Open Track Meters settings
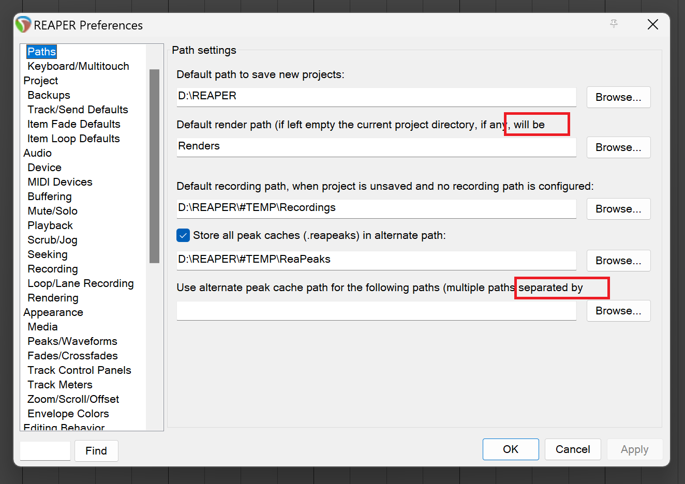The height and width of the screenshot is (484, 685). pos(60,385)
